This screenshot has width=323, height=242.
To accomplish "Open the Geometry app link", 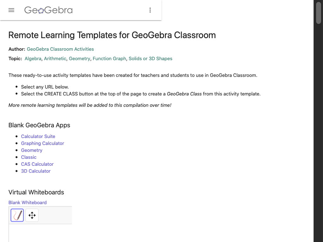I will pos(32,150).
